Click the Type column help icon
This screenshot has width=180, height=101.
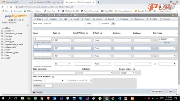tap(59, 33)
